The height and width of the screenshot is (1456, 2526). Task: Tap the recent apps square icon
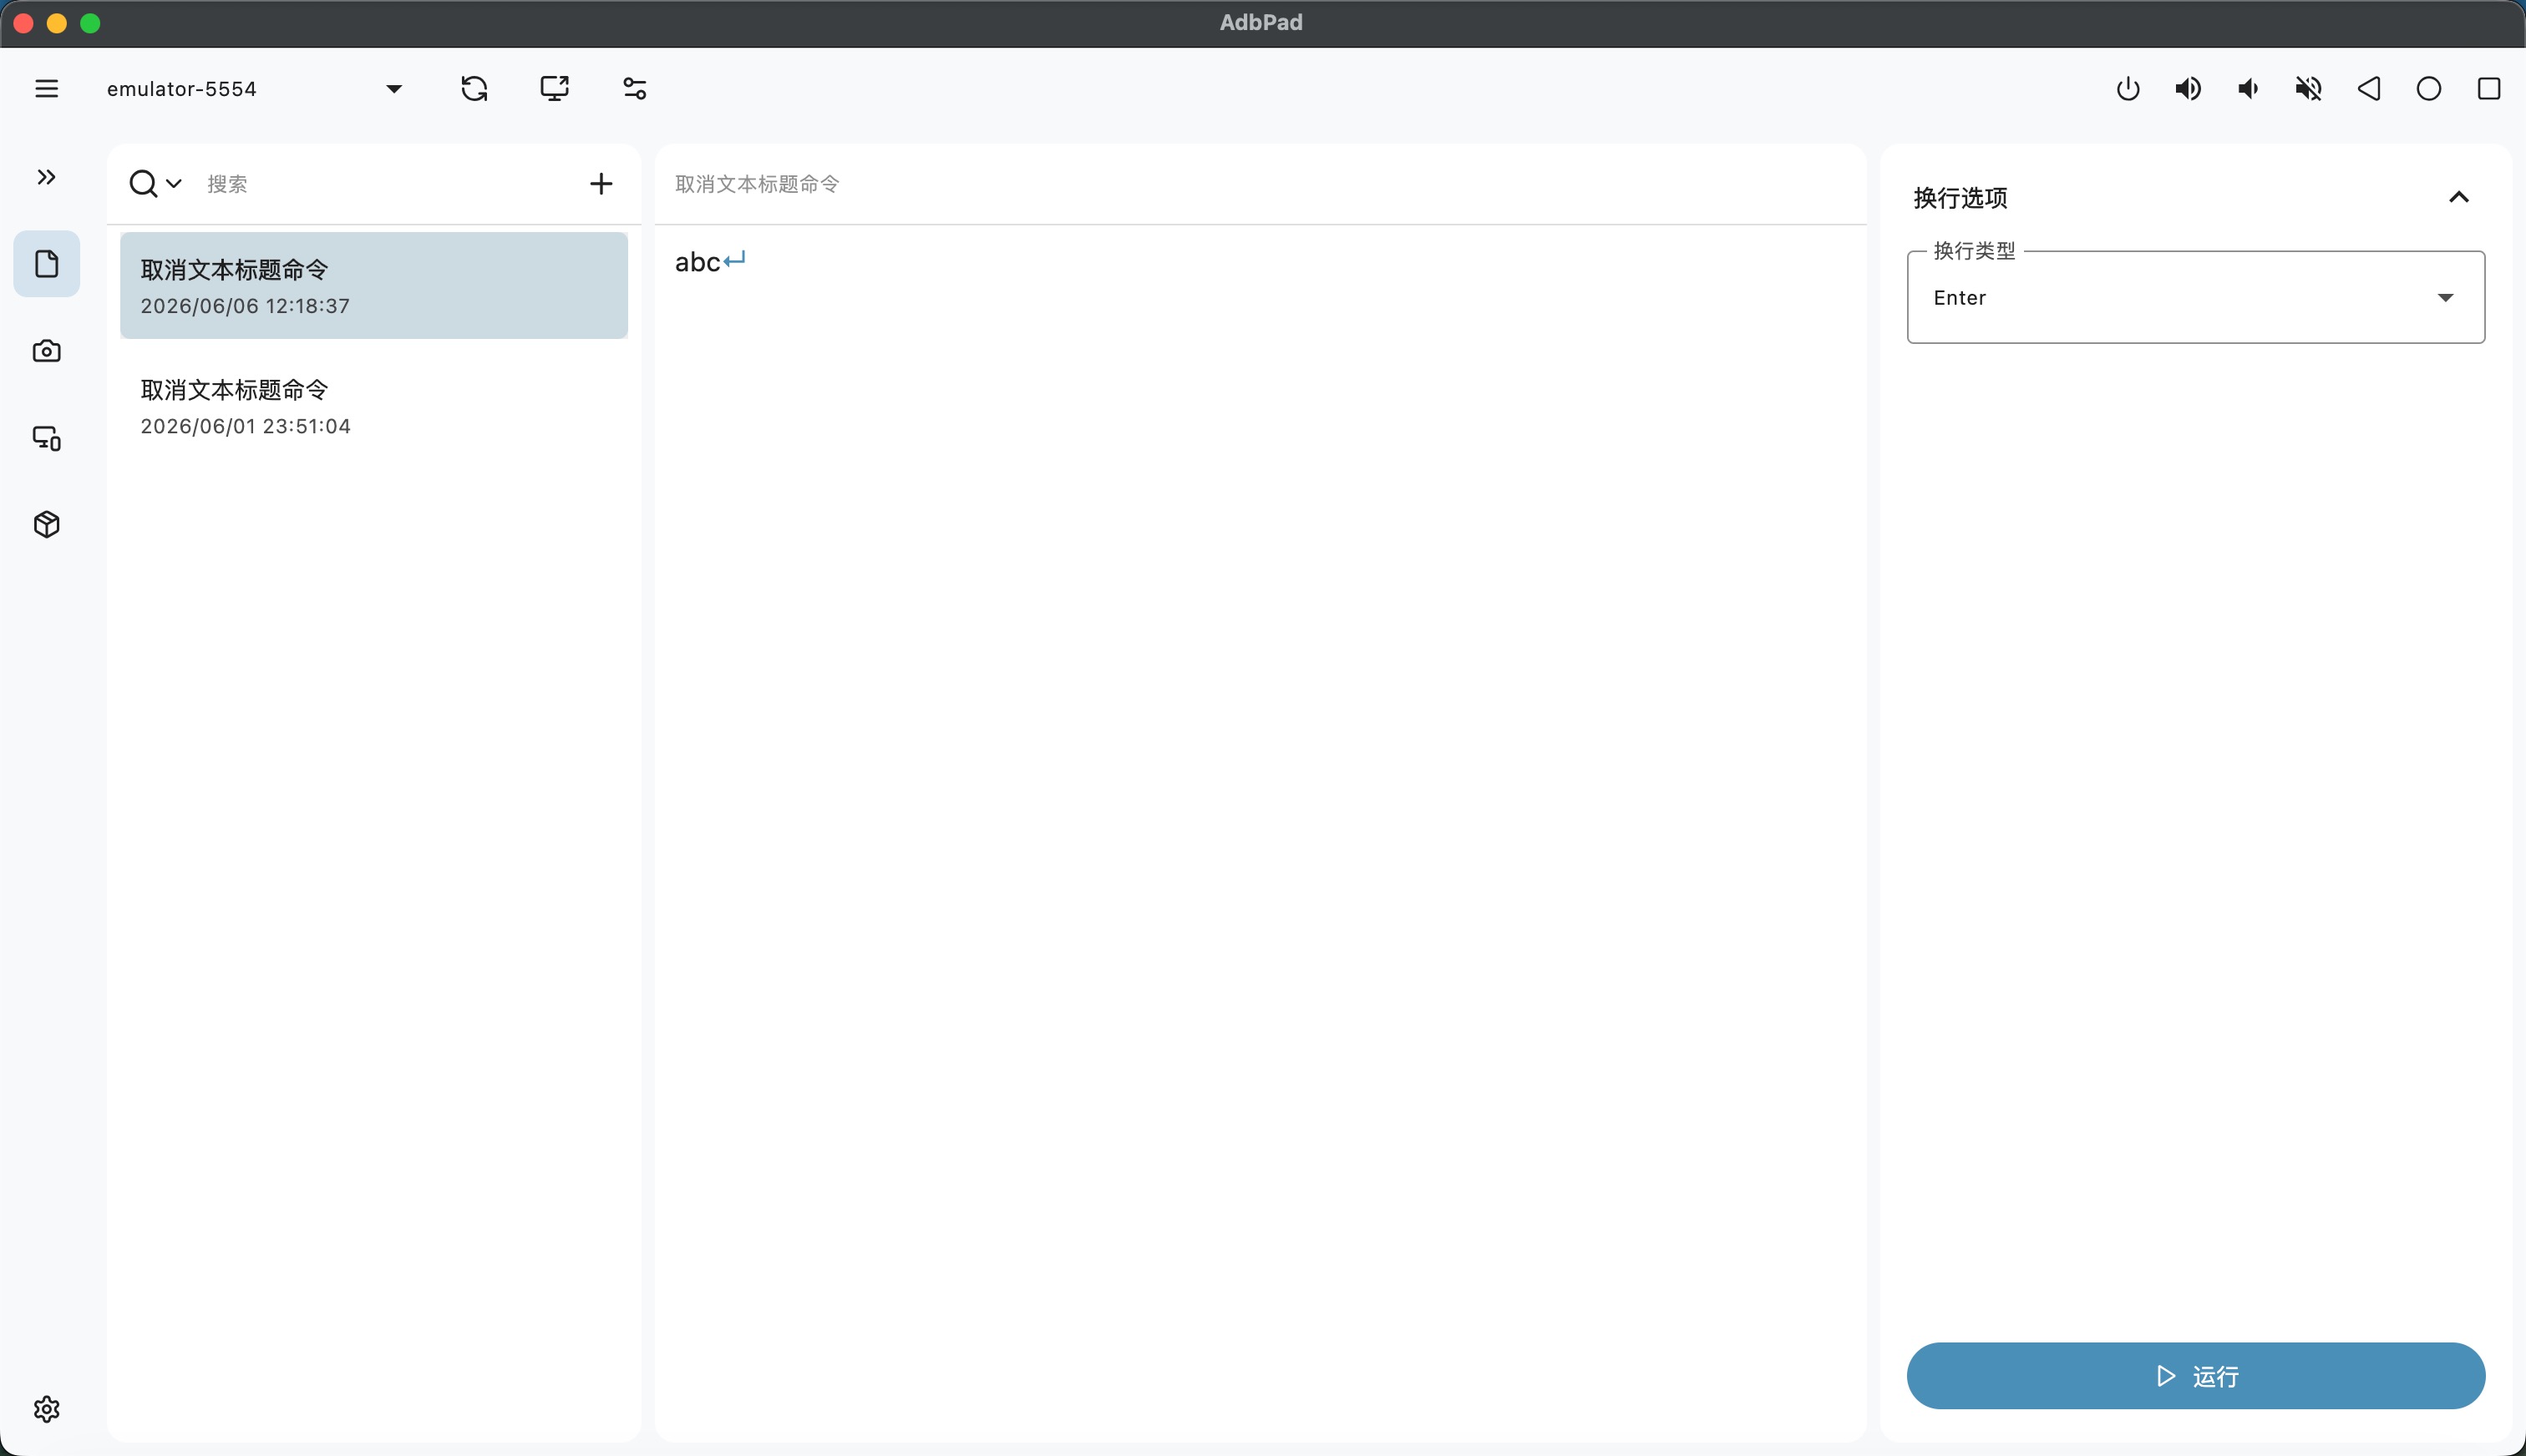[x=2489, y=89]
